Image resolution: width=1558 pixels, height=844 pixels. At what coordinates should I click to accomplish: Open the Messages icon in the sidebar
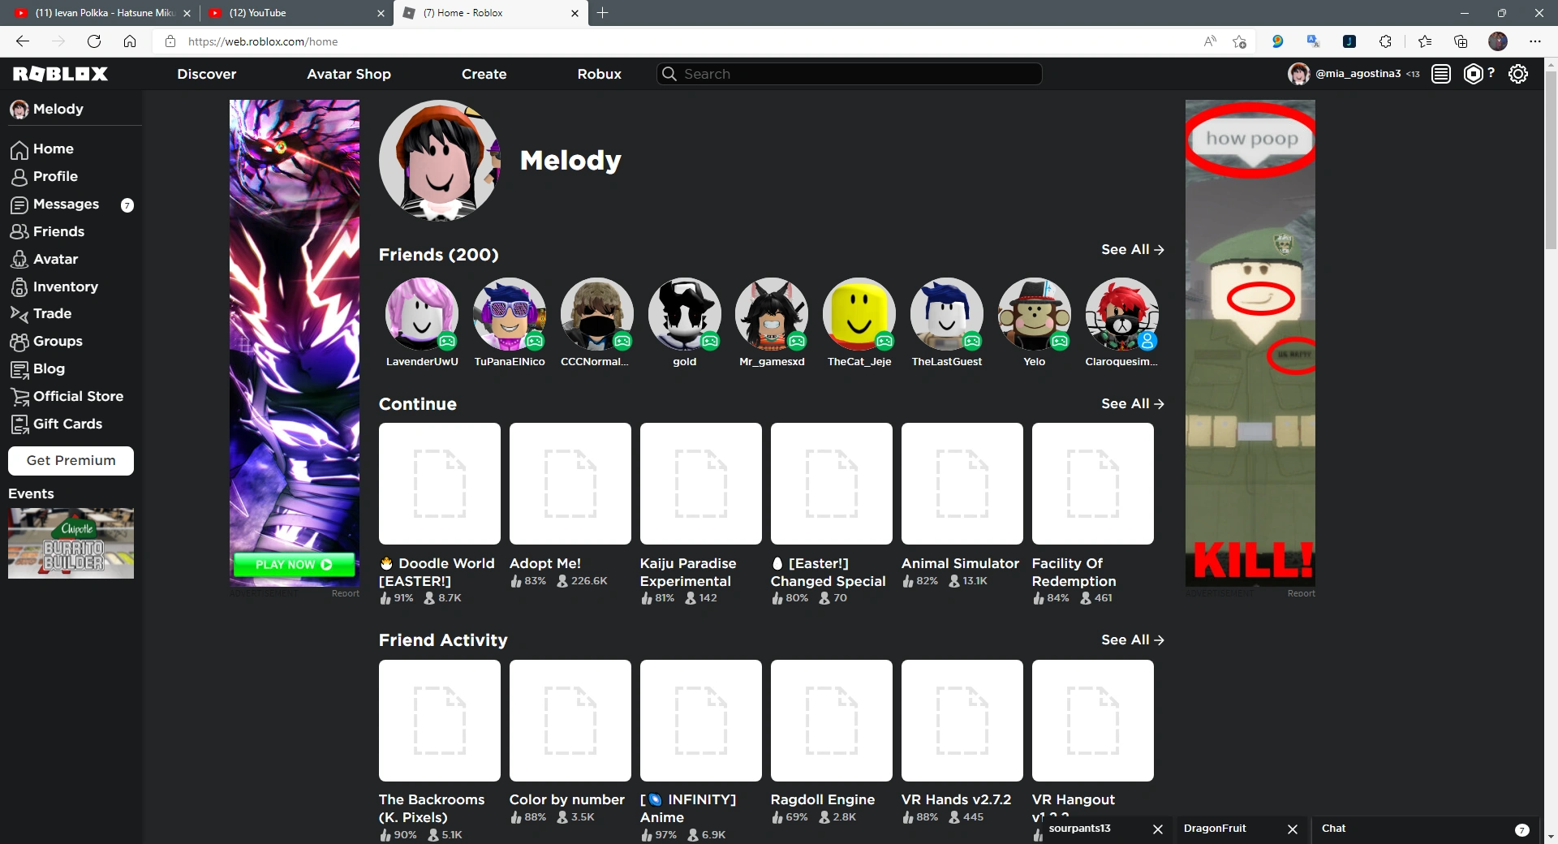click(19, 205)
